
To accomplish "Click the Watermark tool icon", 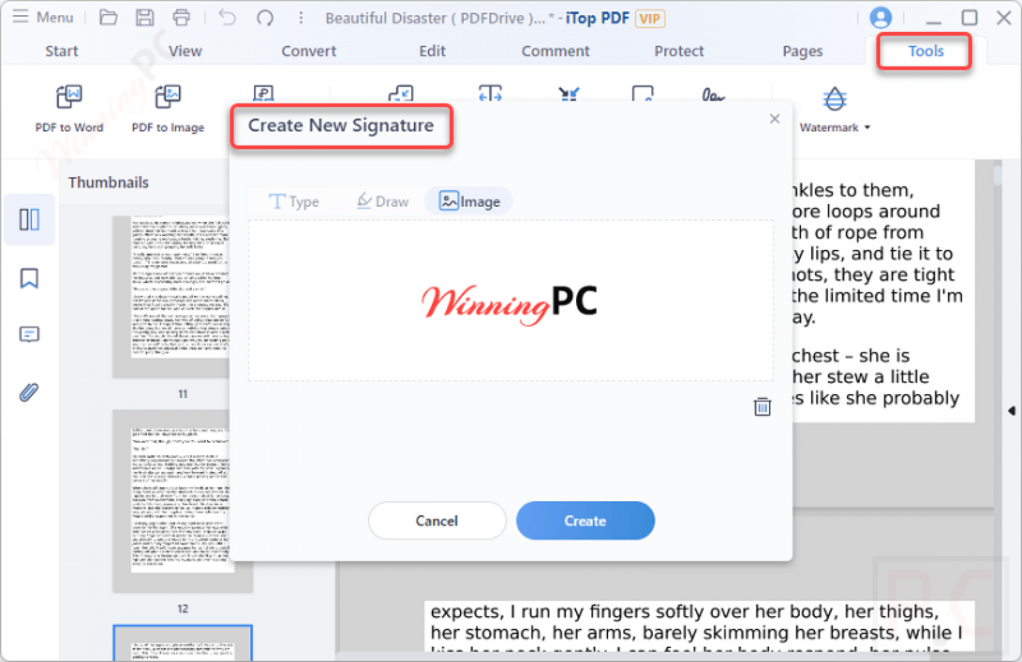I will (x=834, y=100).
